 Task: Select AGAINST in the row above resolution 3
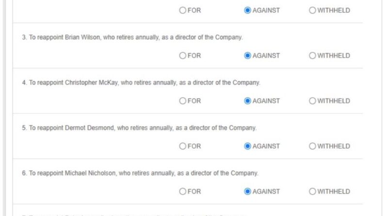(x=248, y=10)
